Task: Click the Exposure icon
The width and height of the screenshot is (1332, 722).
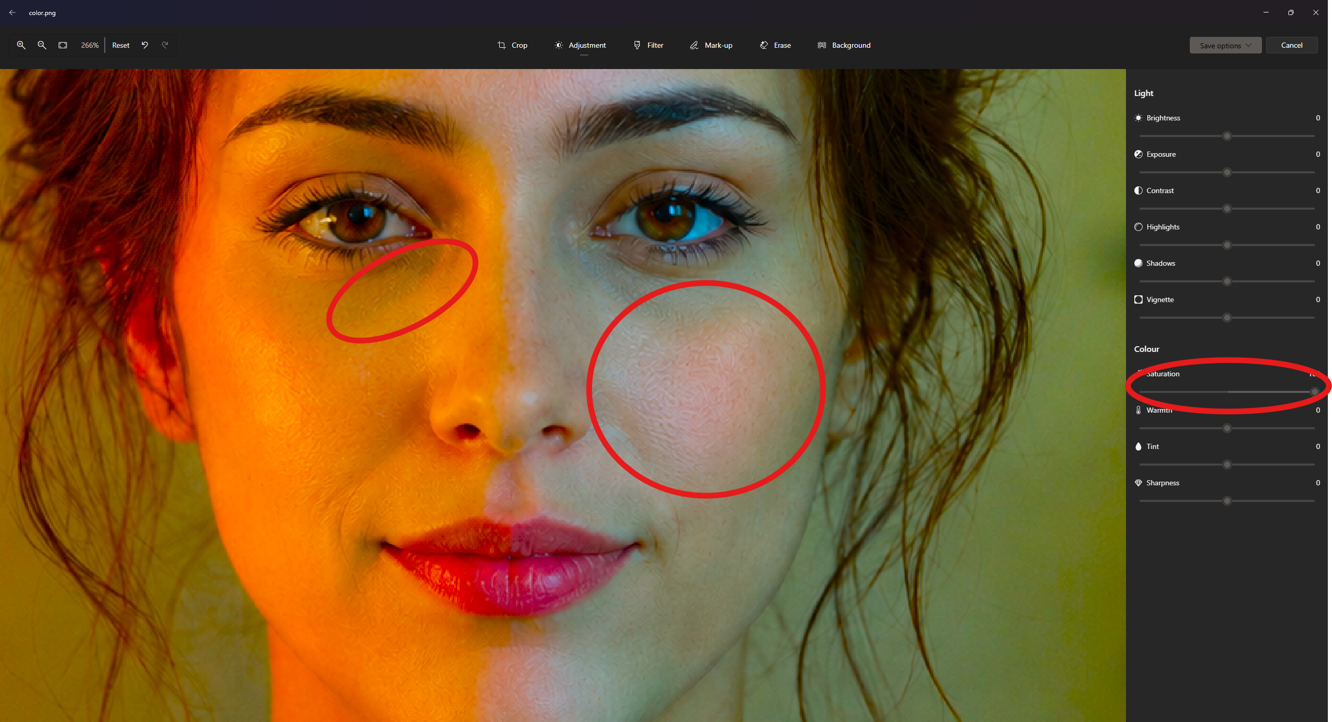Action: (1138, 154)
